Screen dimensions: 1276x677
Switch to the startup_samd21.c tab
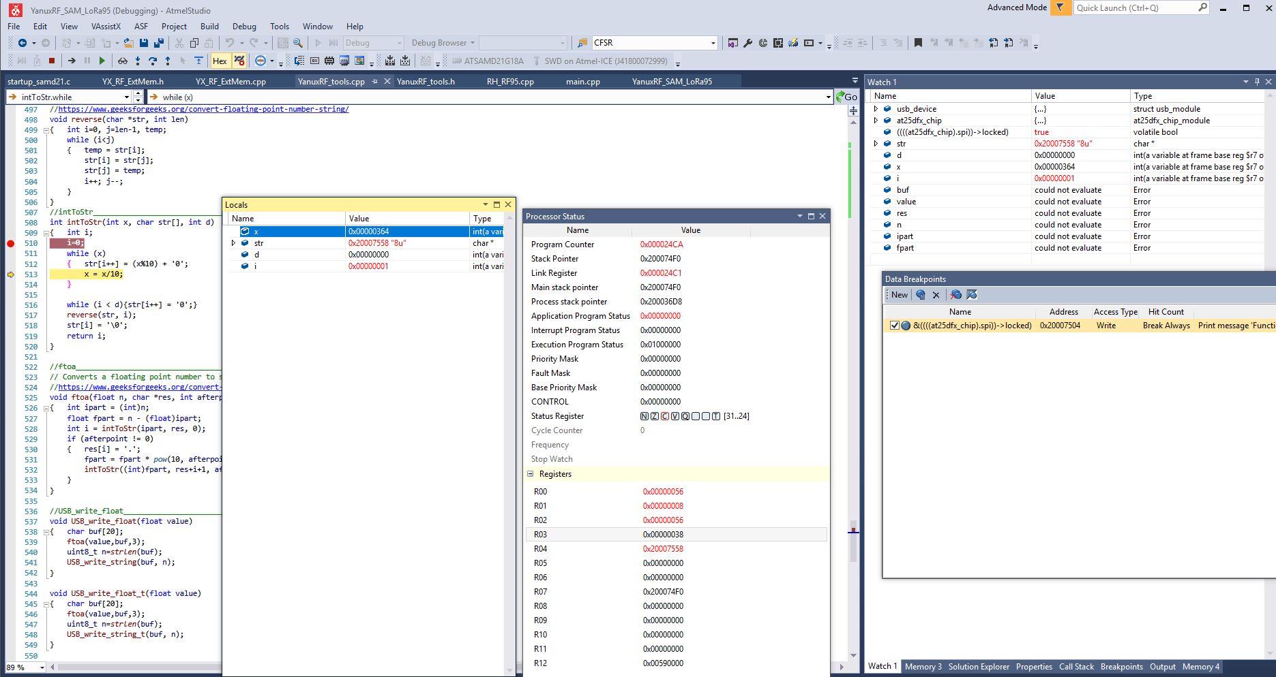pos(39,82)
